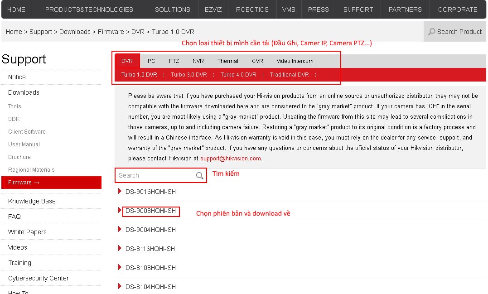Expand the DS-8116HQHI-SH entry arrow
The width and height of the screenshot is (488, 294).
coord(120,249)
